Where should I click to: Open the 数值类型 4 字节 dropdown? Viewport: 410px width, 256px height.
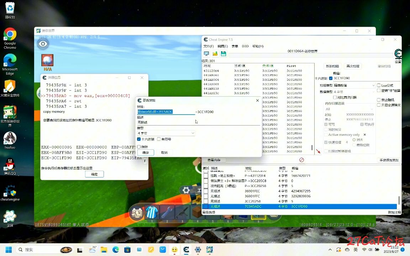354,92
